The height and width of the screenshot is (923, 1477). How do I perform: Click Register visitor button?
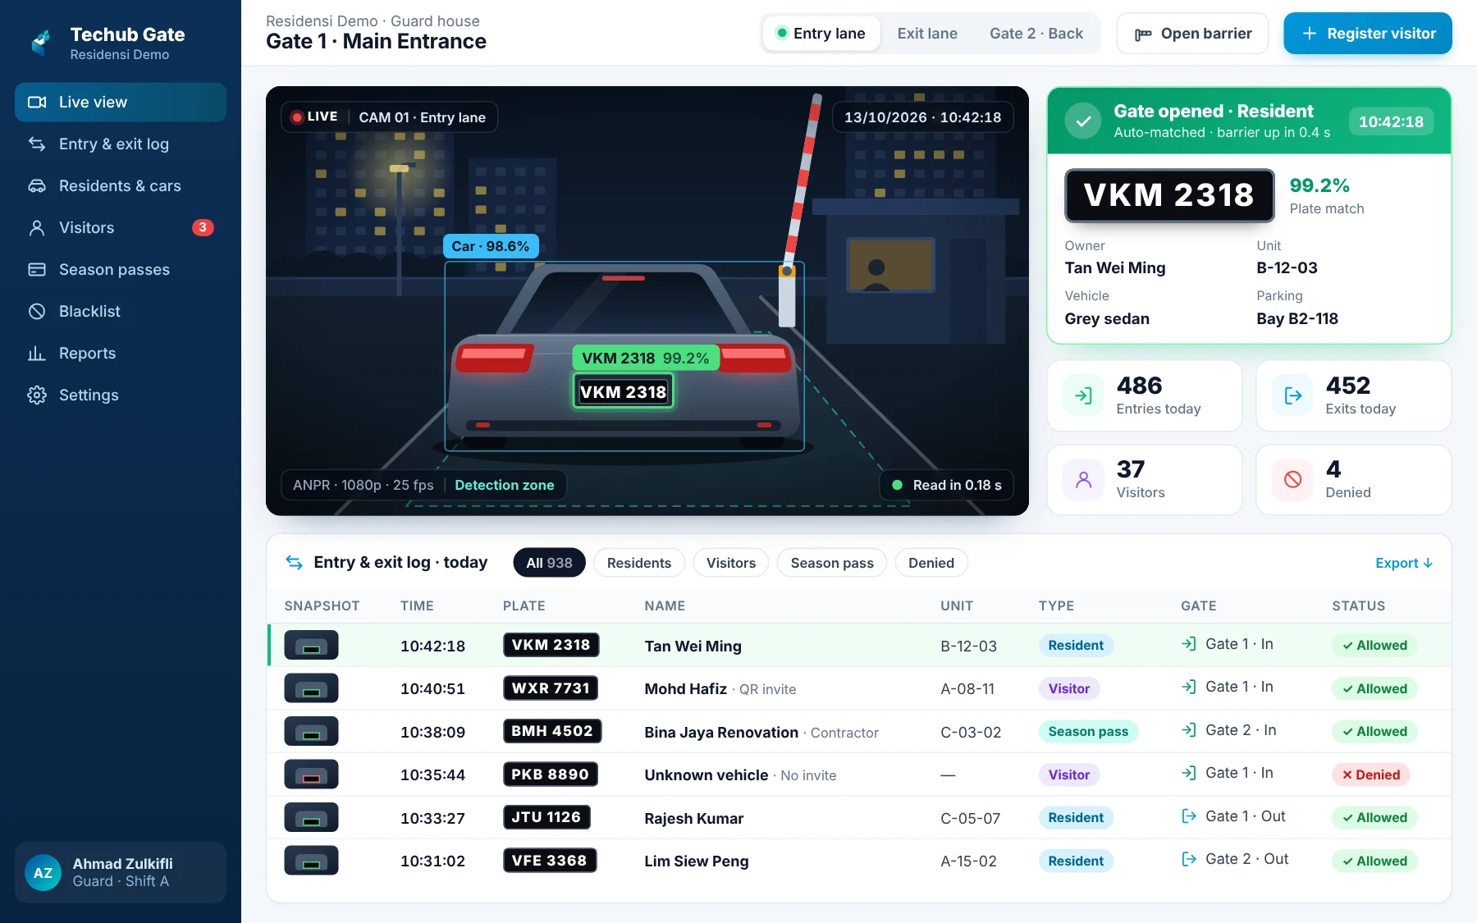pos(1368,34)
